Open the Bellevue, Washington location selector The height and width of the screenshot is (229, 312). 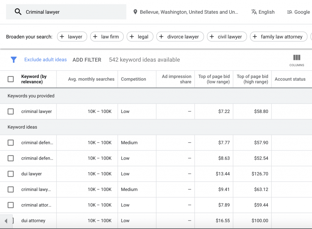coord(189,12)
